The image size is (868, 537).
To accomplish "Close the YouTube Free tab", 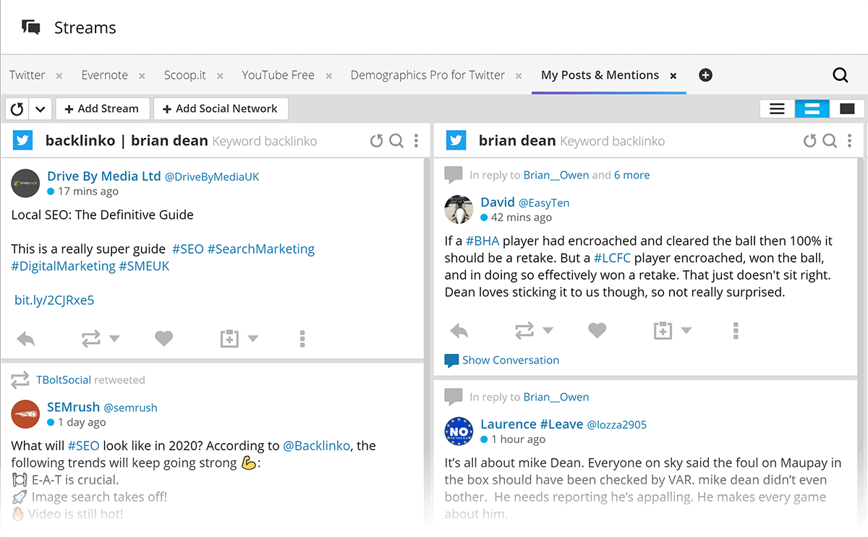I will pyautogui.click(x=329, y=76).
